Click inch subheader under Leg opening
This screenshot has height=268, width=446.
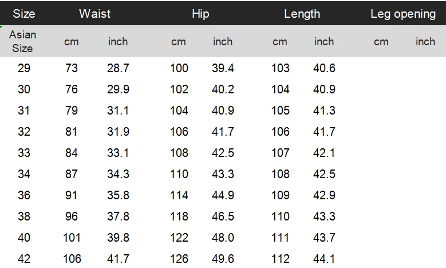click(x=425, y=41)
